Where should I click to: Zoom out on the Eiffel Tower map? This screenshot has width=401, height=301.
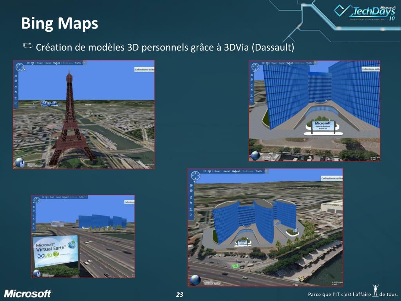(x=16, y=81)
